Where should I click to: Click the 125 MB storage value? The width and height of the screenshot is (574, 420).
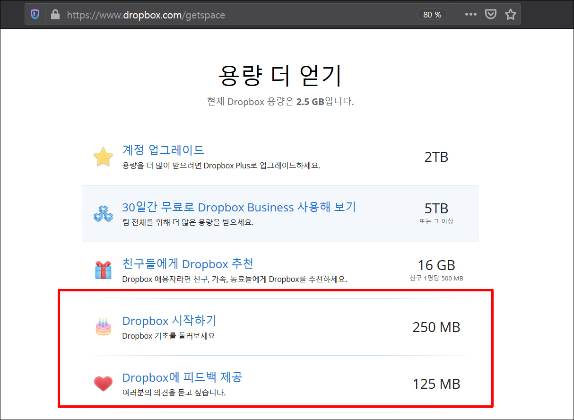click(x=436, y=384)
